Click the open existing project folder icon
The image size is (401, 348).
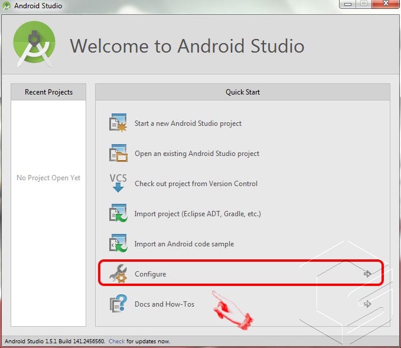(x=118, y=153)
